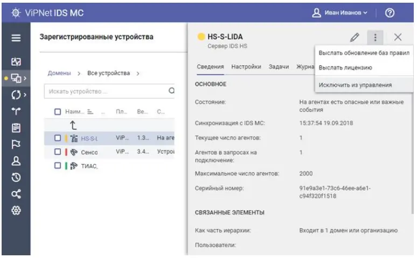Open the monitoring dashboard sidebar icon
The image size is (417, 258).
pos(16,62)
